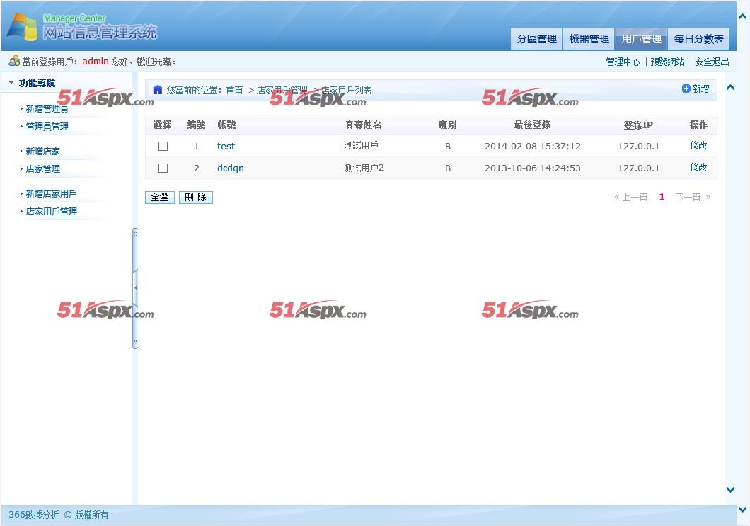Open 店家用戶管理 in the sidebar

tap(51, 212)
